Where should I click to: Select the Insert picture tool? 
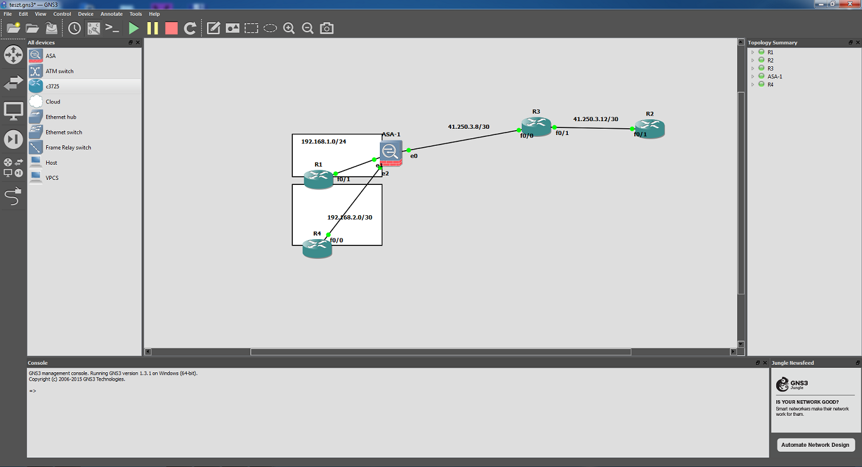click(232, 28)
